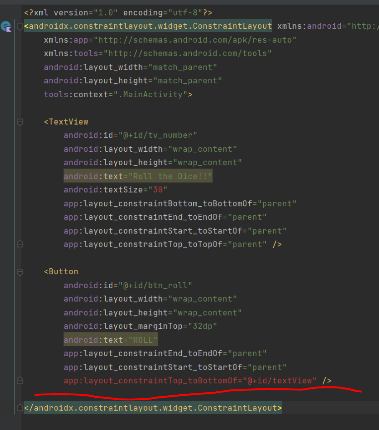This screenshot has height=430, width=379.
Task: Click the layout_constraintBottom_toBottomOf="parent" attribute
Action: tap(180, 204)
